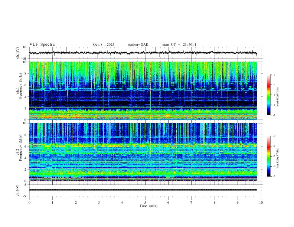Click time axis tick label "7"
This screenshot has width=294, height=227.
click(x=192, y=203)
